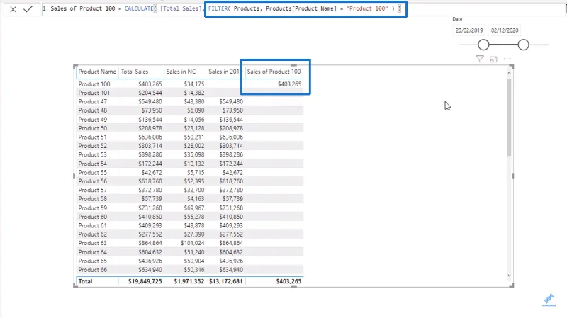Select the Product 64 row name
This screenshot has width=567, height=318.
(93, 252)
